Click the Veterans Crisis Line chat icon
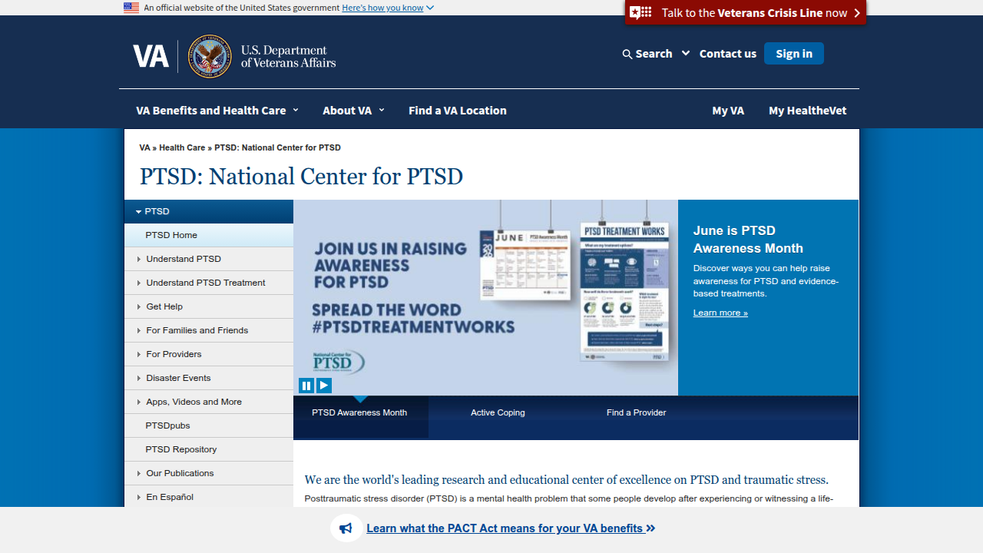 point(640,12)
